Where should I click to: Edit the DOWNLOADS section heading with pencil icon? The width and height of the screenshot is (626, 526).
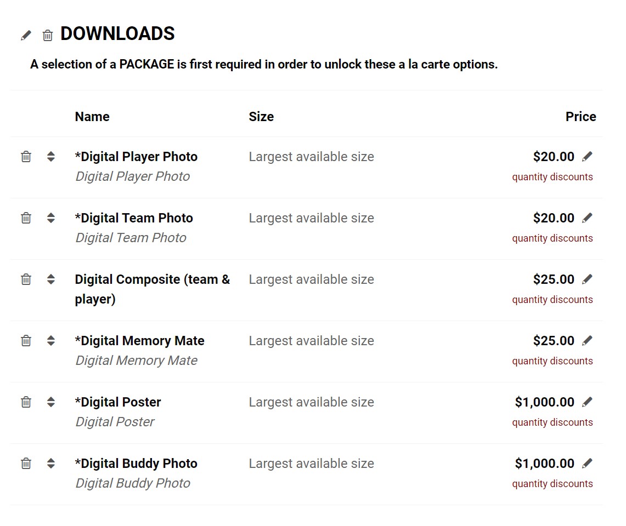coord(26,36)
